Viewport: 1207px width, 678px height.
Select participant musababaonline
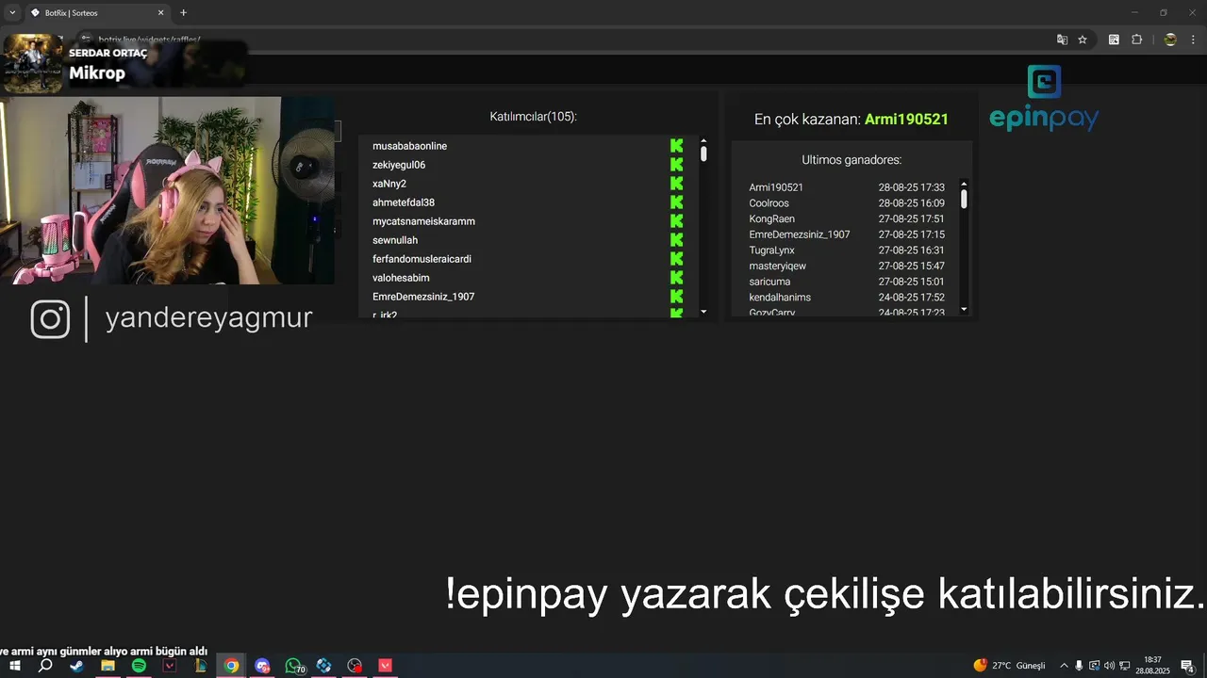pos(409,146)
